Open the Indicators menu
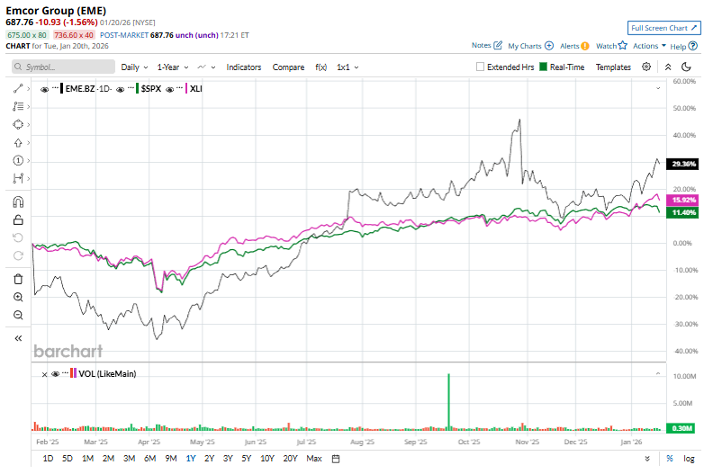The height and width of the screenshot is (474, 704). [x=244, y=67]
